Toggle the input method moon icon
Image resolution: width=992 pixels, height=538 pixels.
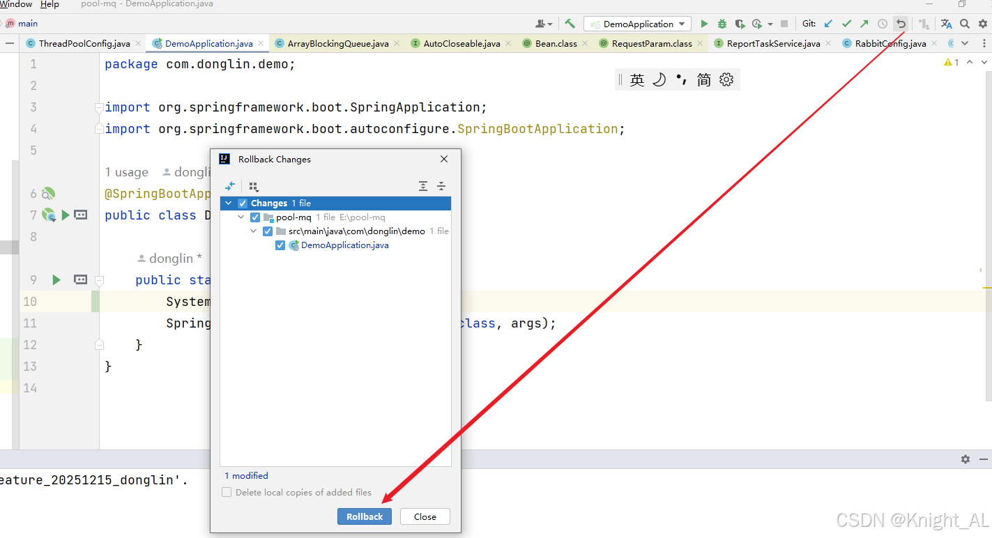(x=659, y=79)
